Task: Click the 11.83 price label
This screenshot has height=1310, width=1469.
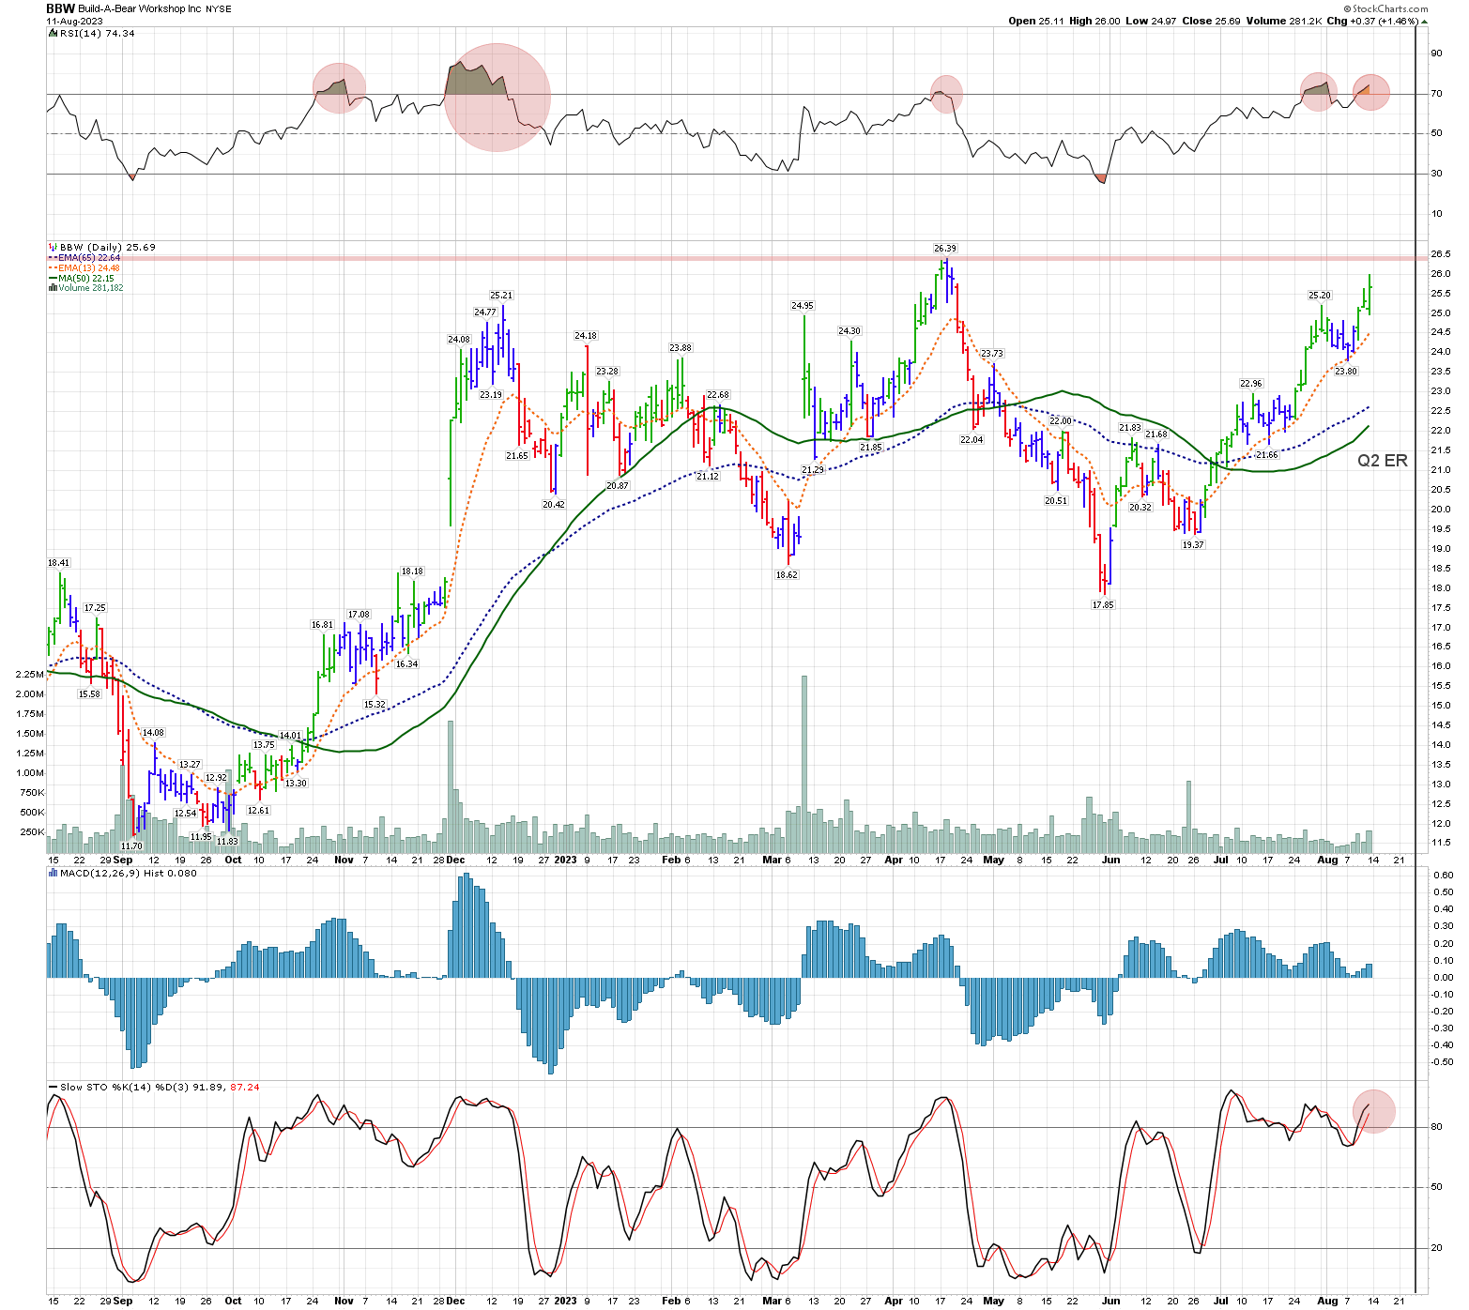Action: click(227, 841)
